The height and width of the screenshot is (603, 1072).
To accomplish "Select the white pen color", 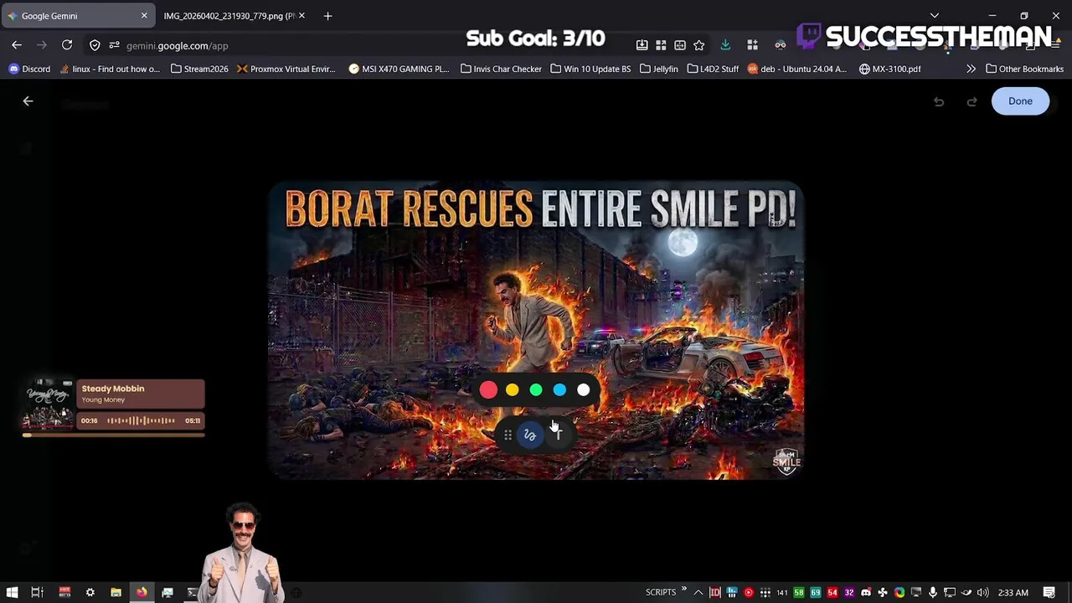I will 584,389.
